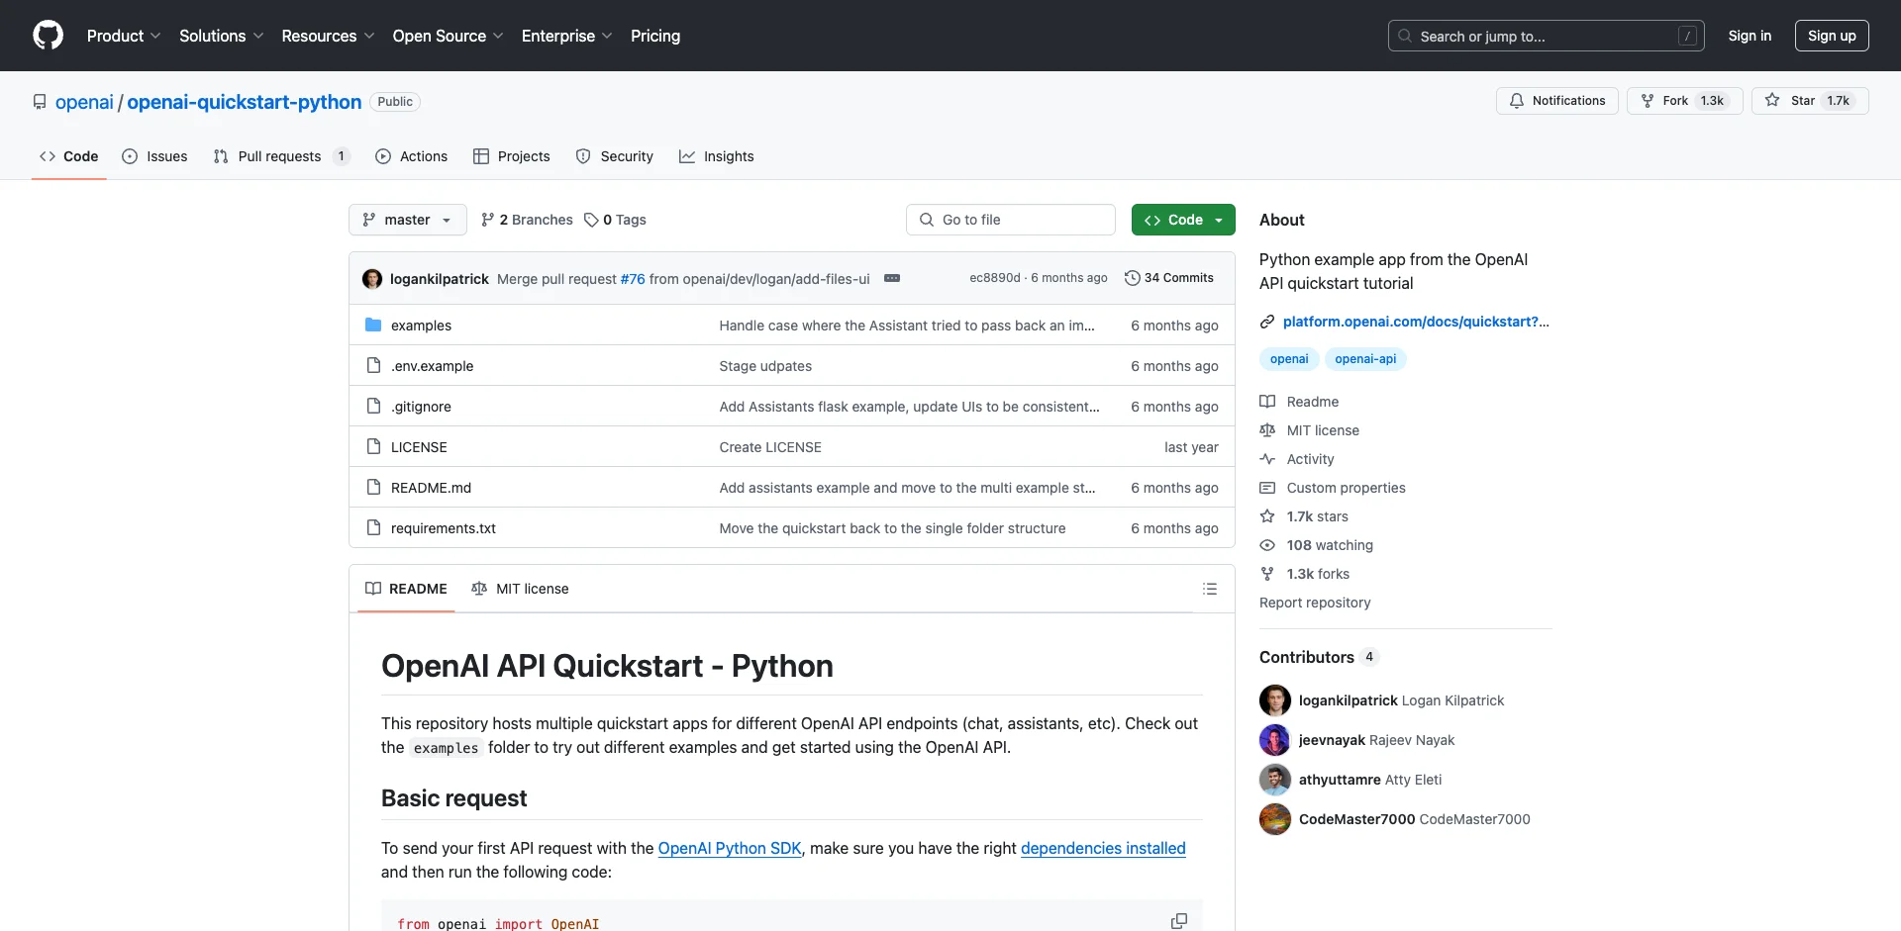Switch to the Actions tab
Screen dimensions: 1901x931
[x=411, y=156]
